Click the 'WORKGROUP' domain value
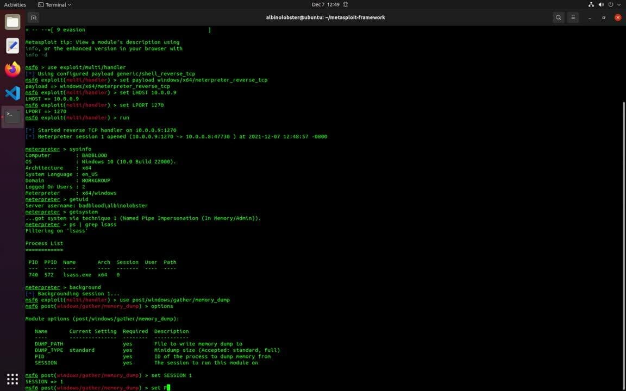 click(96, 180)
